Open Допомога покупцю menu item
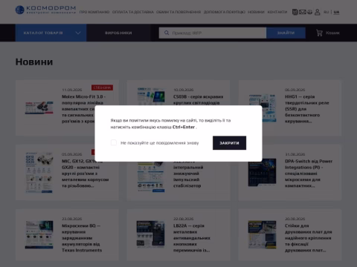The height and width of the screenshot is (267, 357). pos(225,12)
